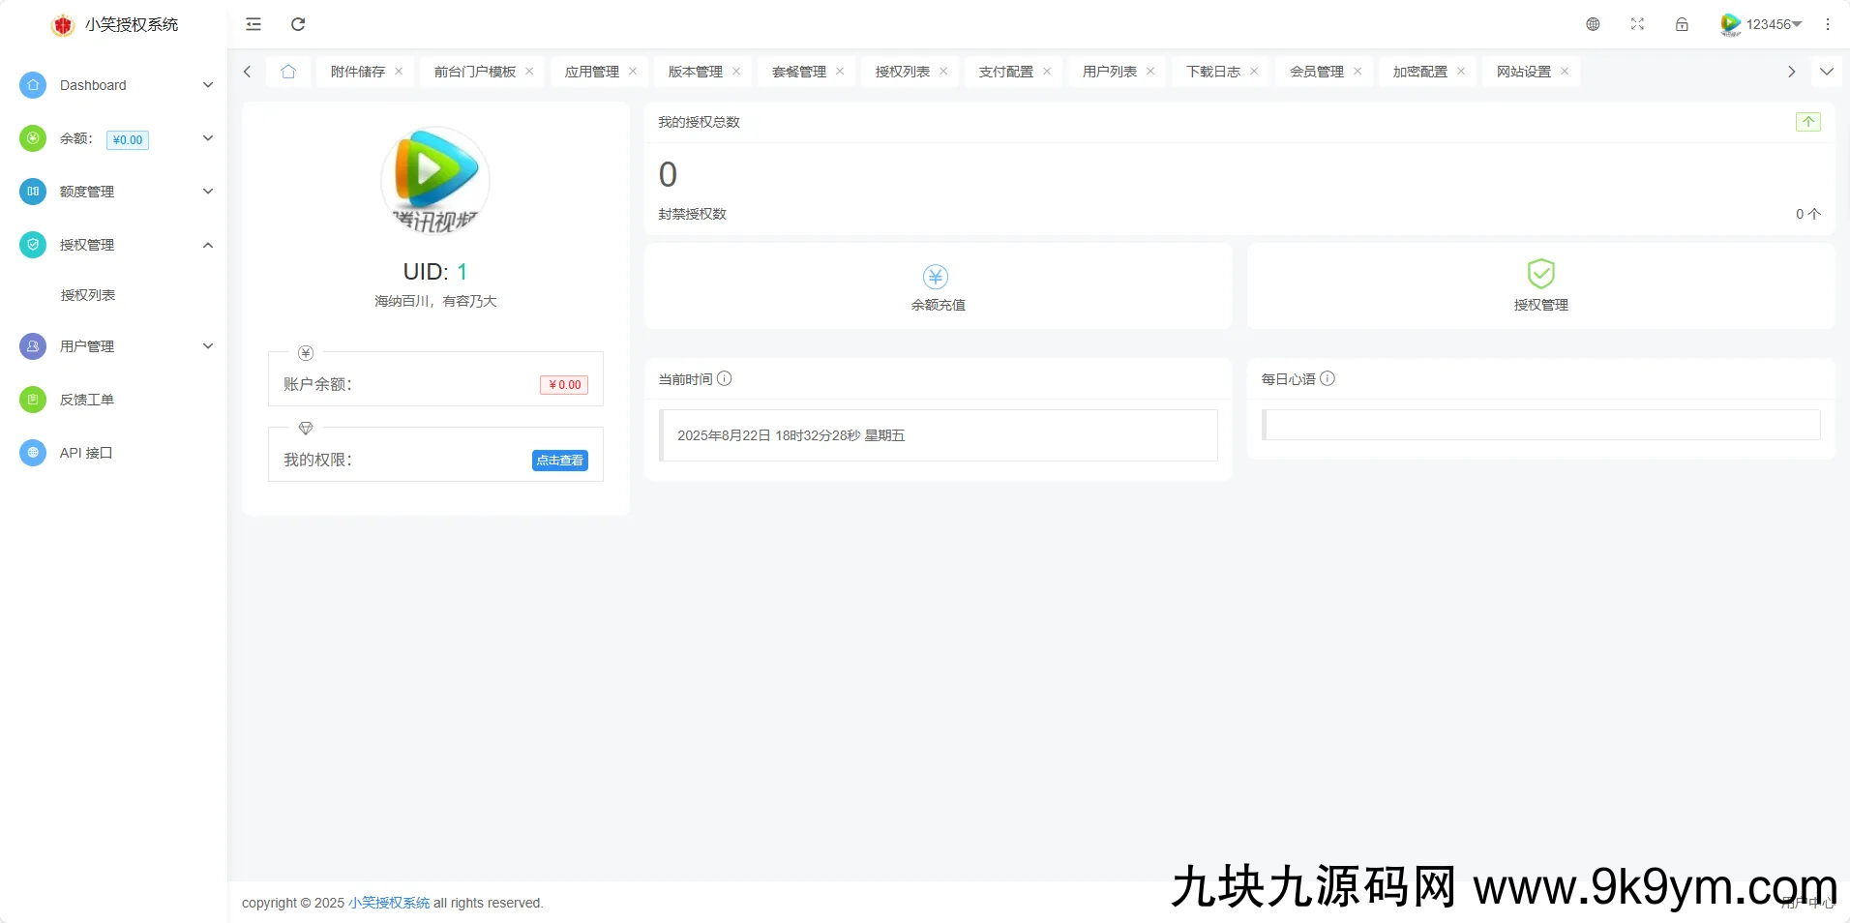Expand the Dashboard sidebar menu

[116, 85]
